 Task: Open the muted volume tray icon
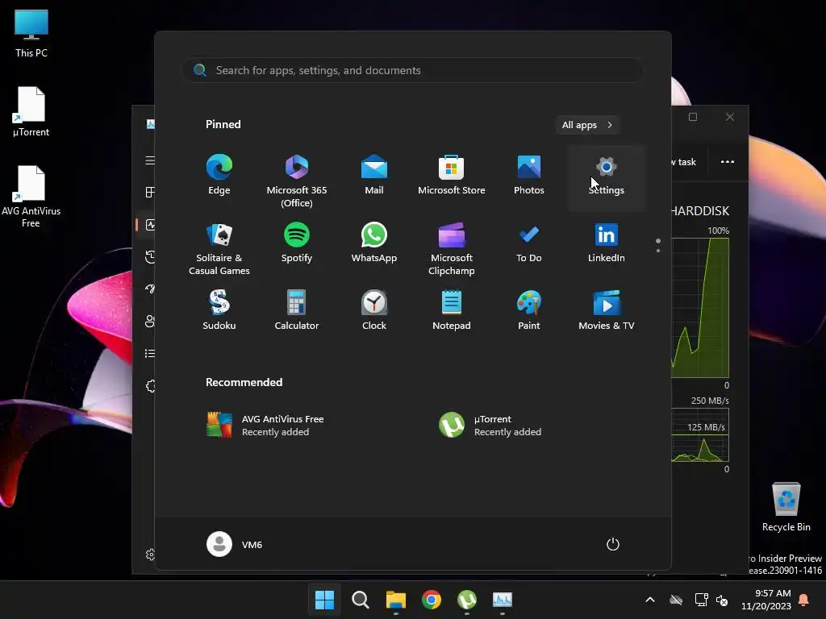pyautogui.click(x=722, y=600)
